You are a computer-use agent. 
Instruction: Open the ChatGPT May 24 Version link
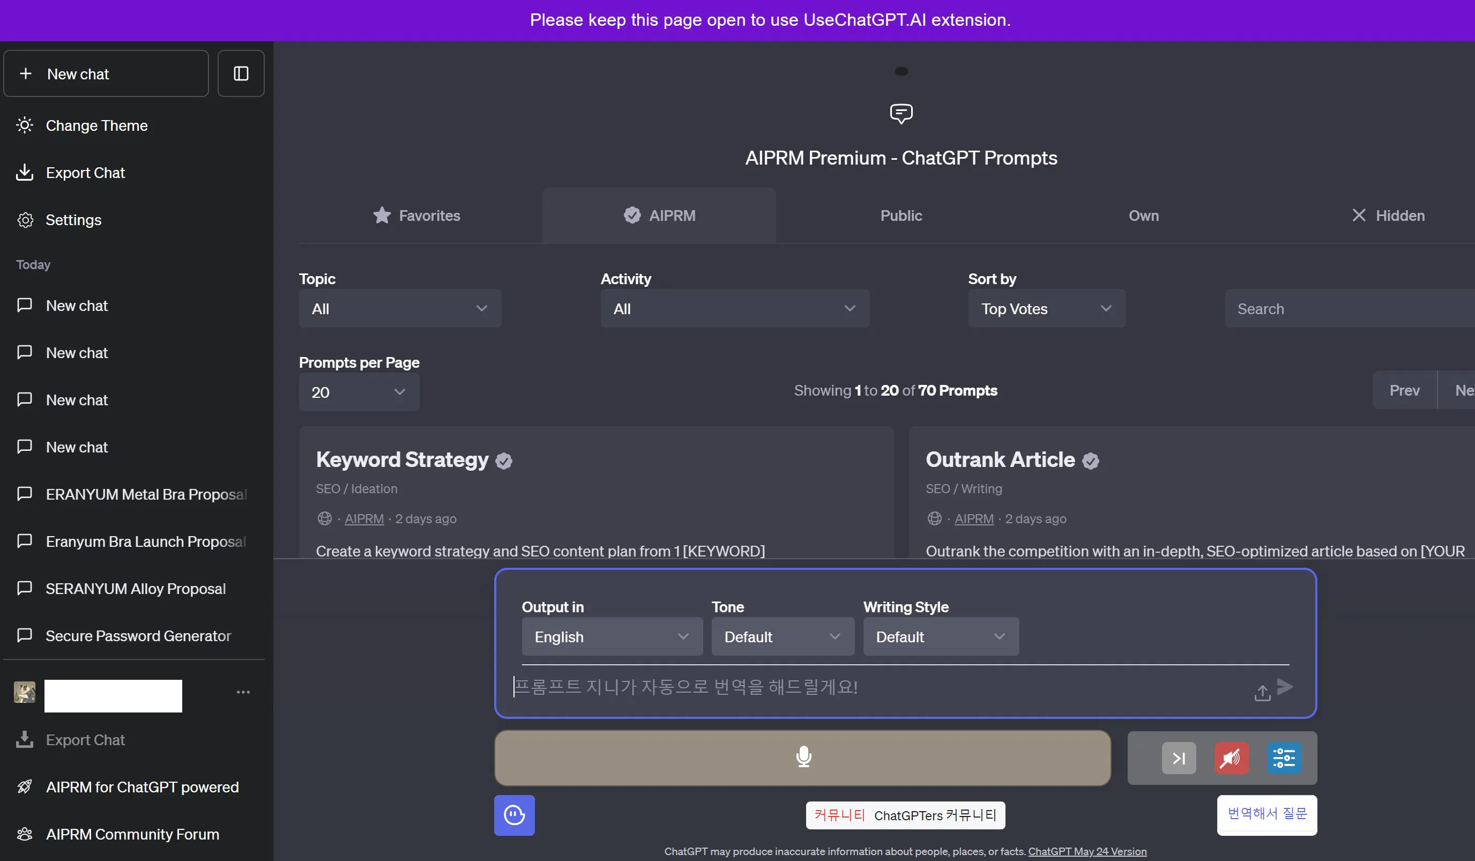click(1087, 851)
